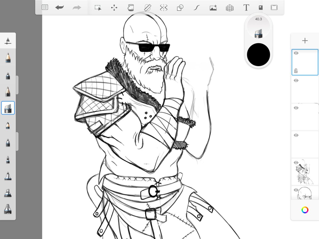Choose the flood fill bucket tool
The image size is (319, 239).
tap(131, 7)
